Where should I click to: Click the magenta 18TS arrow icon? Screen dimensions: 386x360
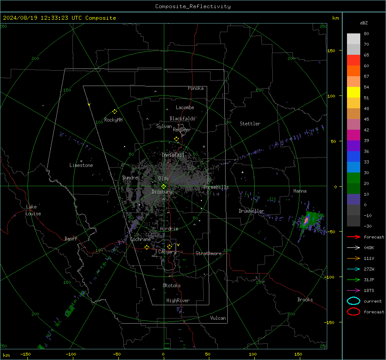353,291
